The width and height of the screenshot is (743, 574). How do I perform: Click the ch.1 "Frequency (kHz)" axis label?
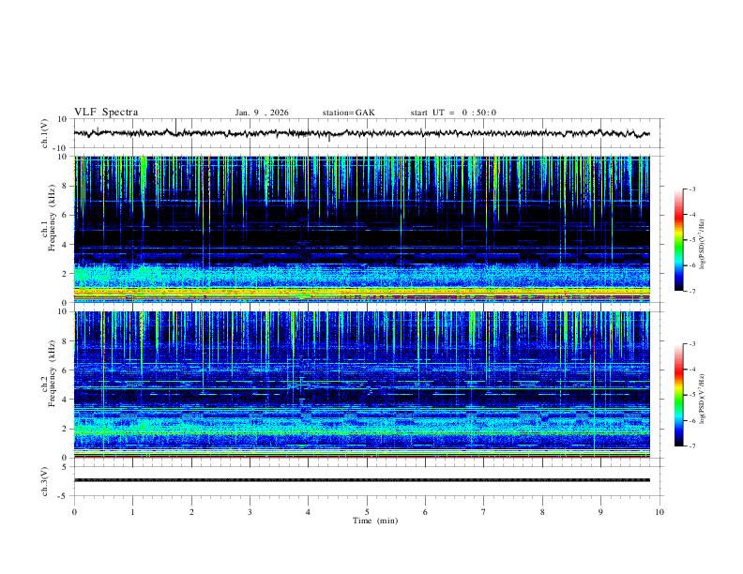pyautogui.click(x=52, y=218)
